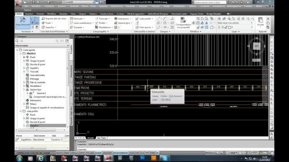This screenshot has height=162, width=289.
Task: Open the workspace Civil 3D dropdown
Action: click(78, 2)
